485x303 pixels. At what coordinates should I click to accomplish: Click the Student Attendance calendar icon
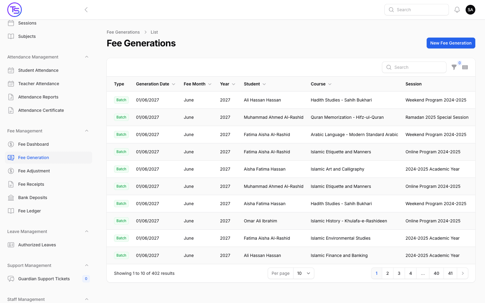point(11,70)
